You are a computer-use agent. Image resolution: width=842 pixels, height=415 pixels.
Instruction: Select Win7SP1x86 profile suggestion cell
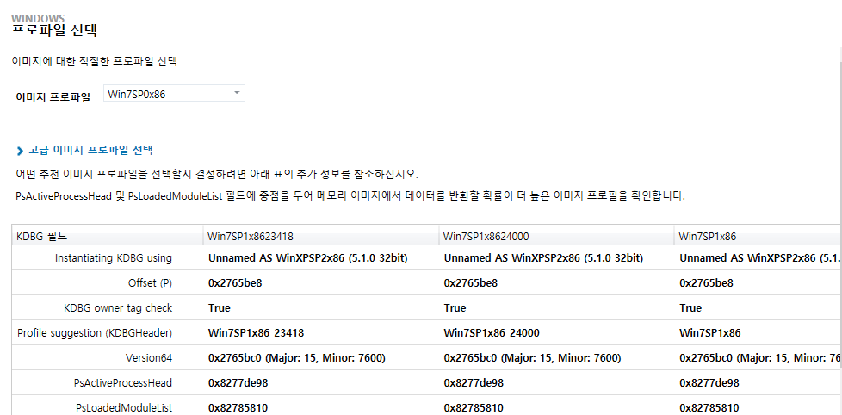[710, 333]
